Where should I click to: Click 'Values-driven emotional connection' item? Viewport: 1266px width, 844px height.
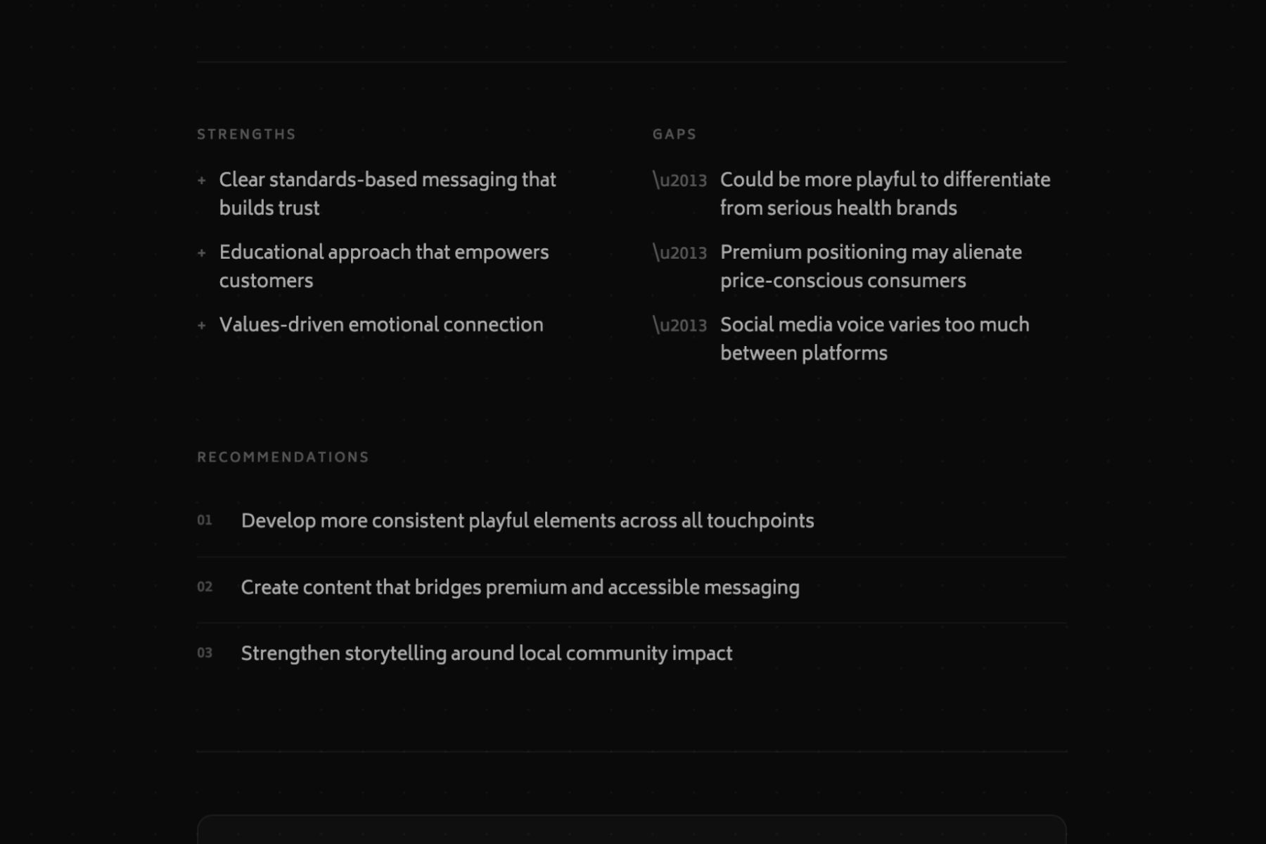click(381, 325)
